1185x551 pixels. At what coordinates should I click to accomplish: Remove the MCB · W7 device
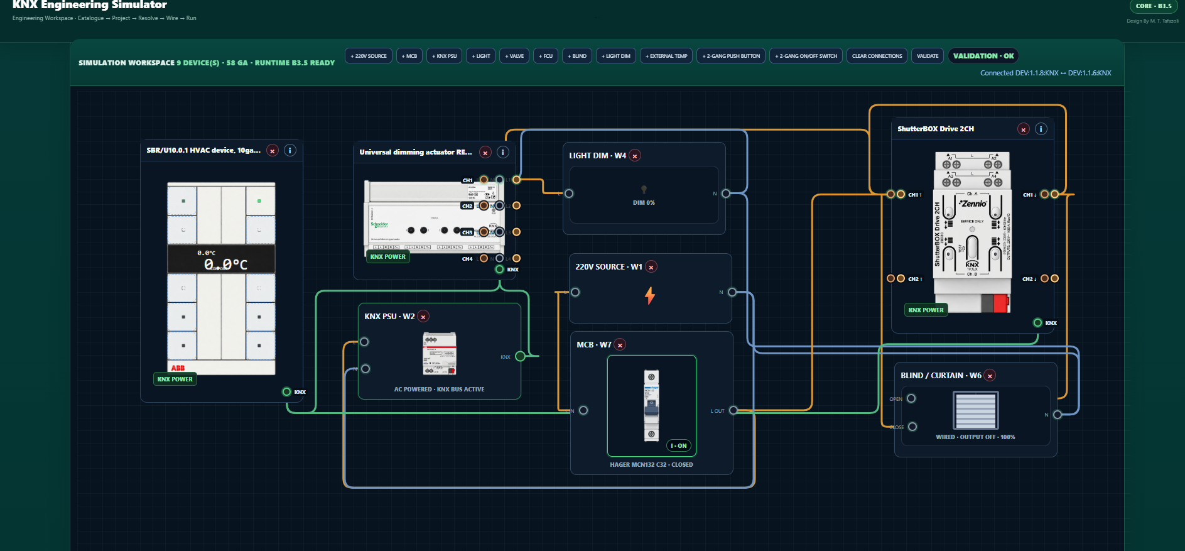pos(620,345)
